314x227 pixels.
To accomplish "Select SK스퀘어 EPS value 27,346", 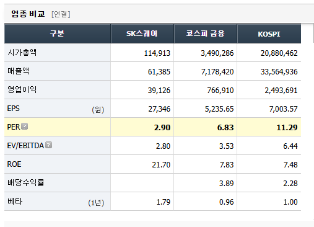I will coord(159,109).
